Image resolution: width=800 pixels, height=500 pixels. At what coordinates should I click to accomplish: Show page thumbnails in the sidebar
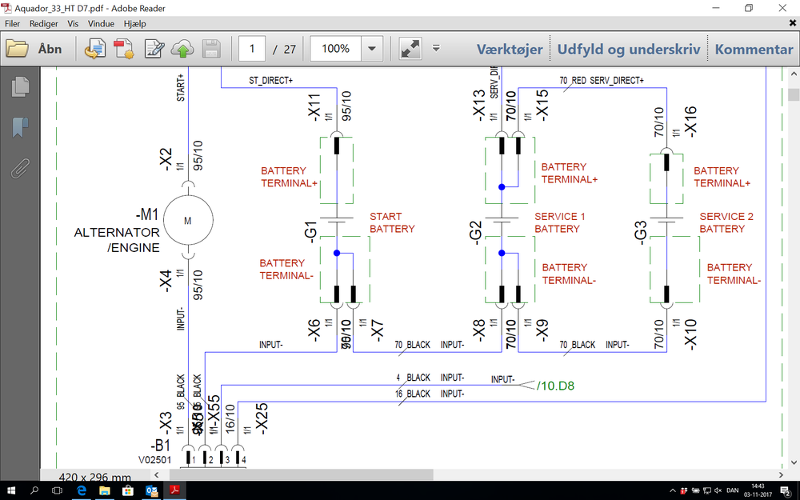20,86
